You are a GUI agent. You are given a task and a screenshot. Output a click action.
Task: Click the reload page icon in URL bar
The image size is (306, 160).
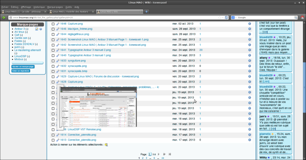click(226, 18)
